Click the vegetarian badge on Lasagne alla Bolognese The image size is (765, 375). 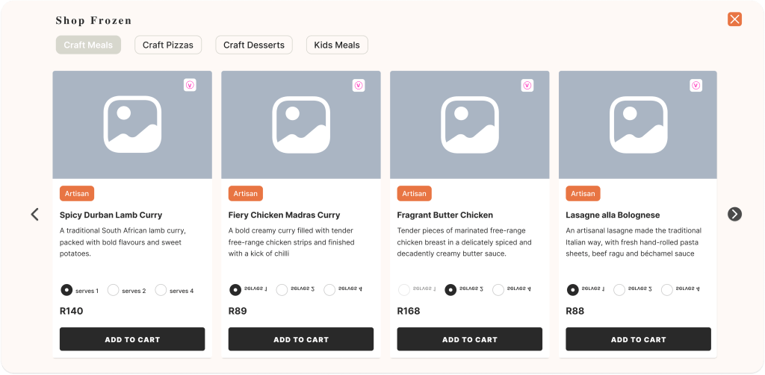[696, 86]
